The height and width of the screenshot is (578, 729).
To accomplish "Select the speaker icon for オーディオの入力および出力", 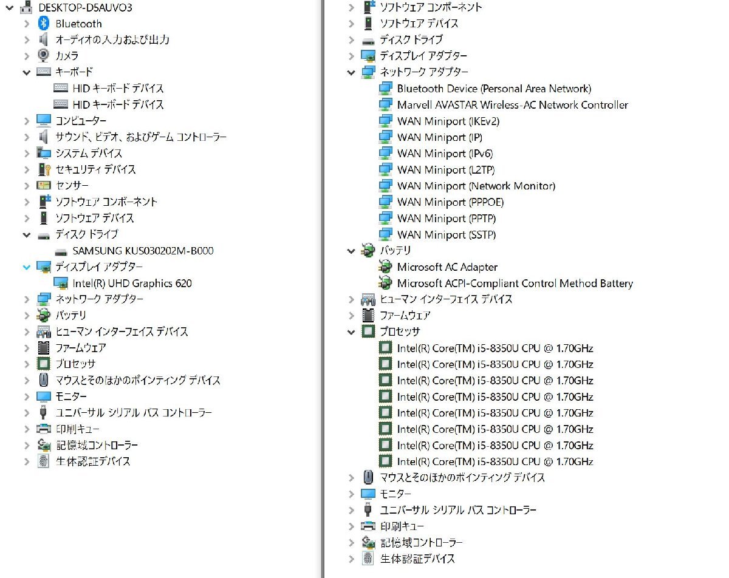I will coord(43,39).
